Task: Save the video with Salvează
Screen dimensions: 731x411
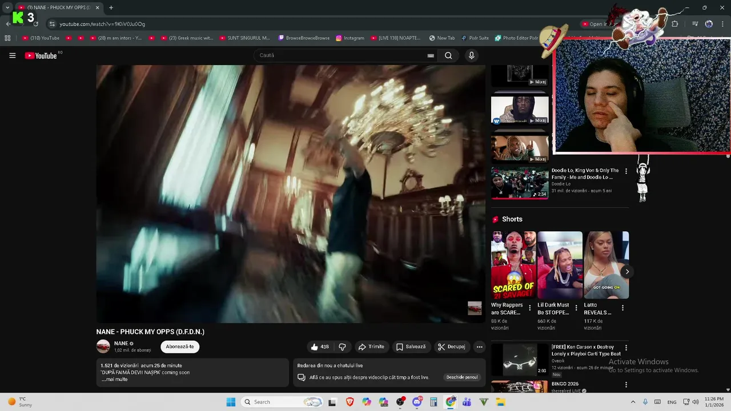Action: pyautogui.click(x=411, y=346)
